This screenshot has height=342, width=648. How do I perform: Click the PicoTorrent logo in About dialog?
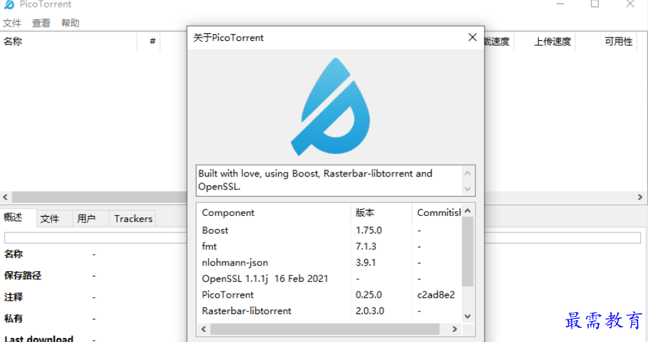click(x=331, y=106)
